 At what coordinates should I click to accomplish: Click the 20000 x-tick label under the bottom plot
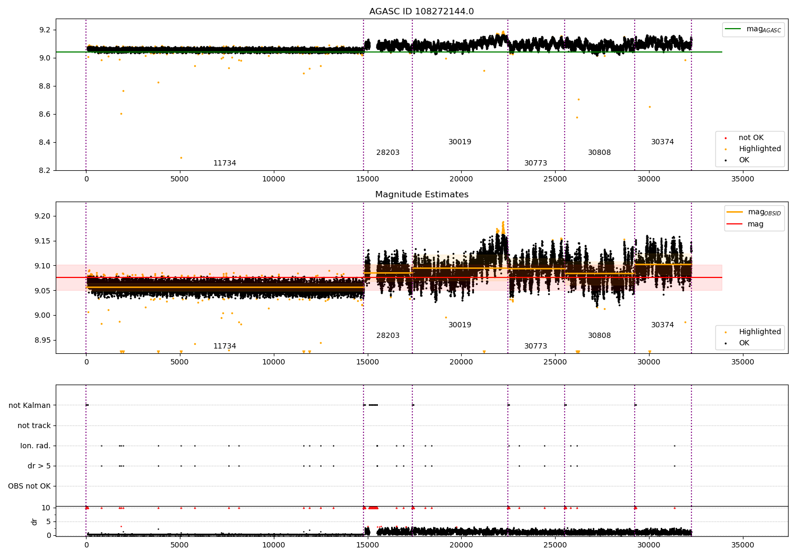[x=461, y=545]
